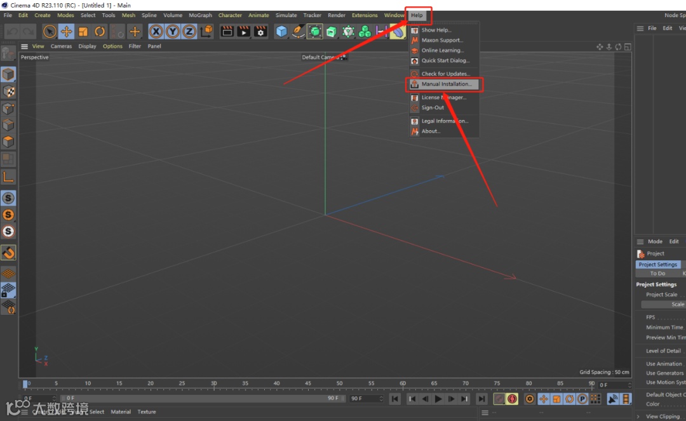
Task: Open Keyframe Selection gear icon
Action: click(530, 399)
